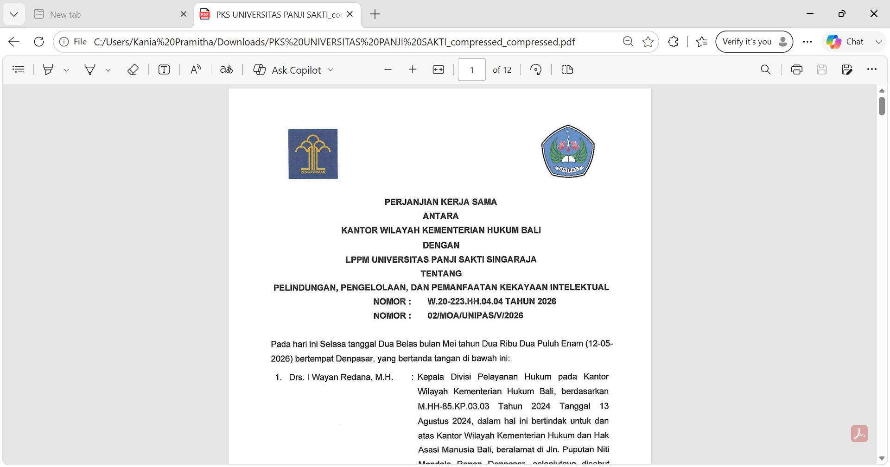
Task: Click the line LPPM UNIVERSITAS PANJI SAKTI SINGARAJA
Action: (x=441, y=260)
